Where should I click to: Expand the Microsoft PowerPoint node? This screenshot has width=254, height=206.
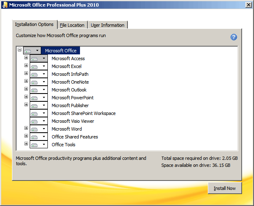(x=26, y=96)
